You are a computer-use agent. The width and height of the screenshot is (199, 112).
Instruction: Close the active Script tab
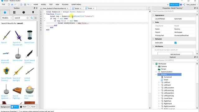coord(94,8)
